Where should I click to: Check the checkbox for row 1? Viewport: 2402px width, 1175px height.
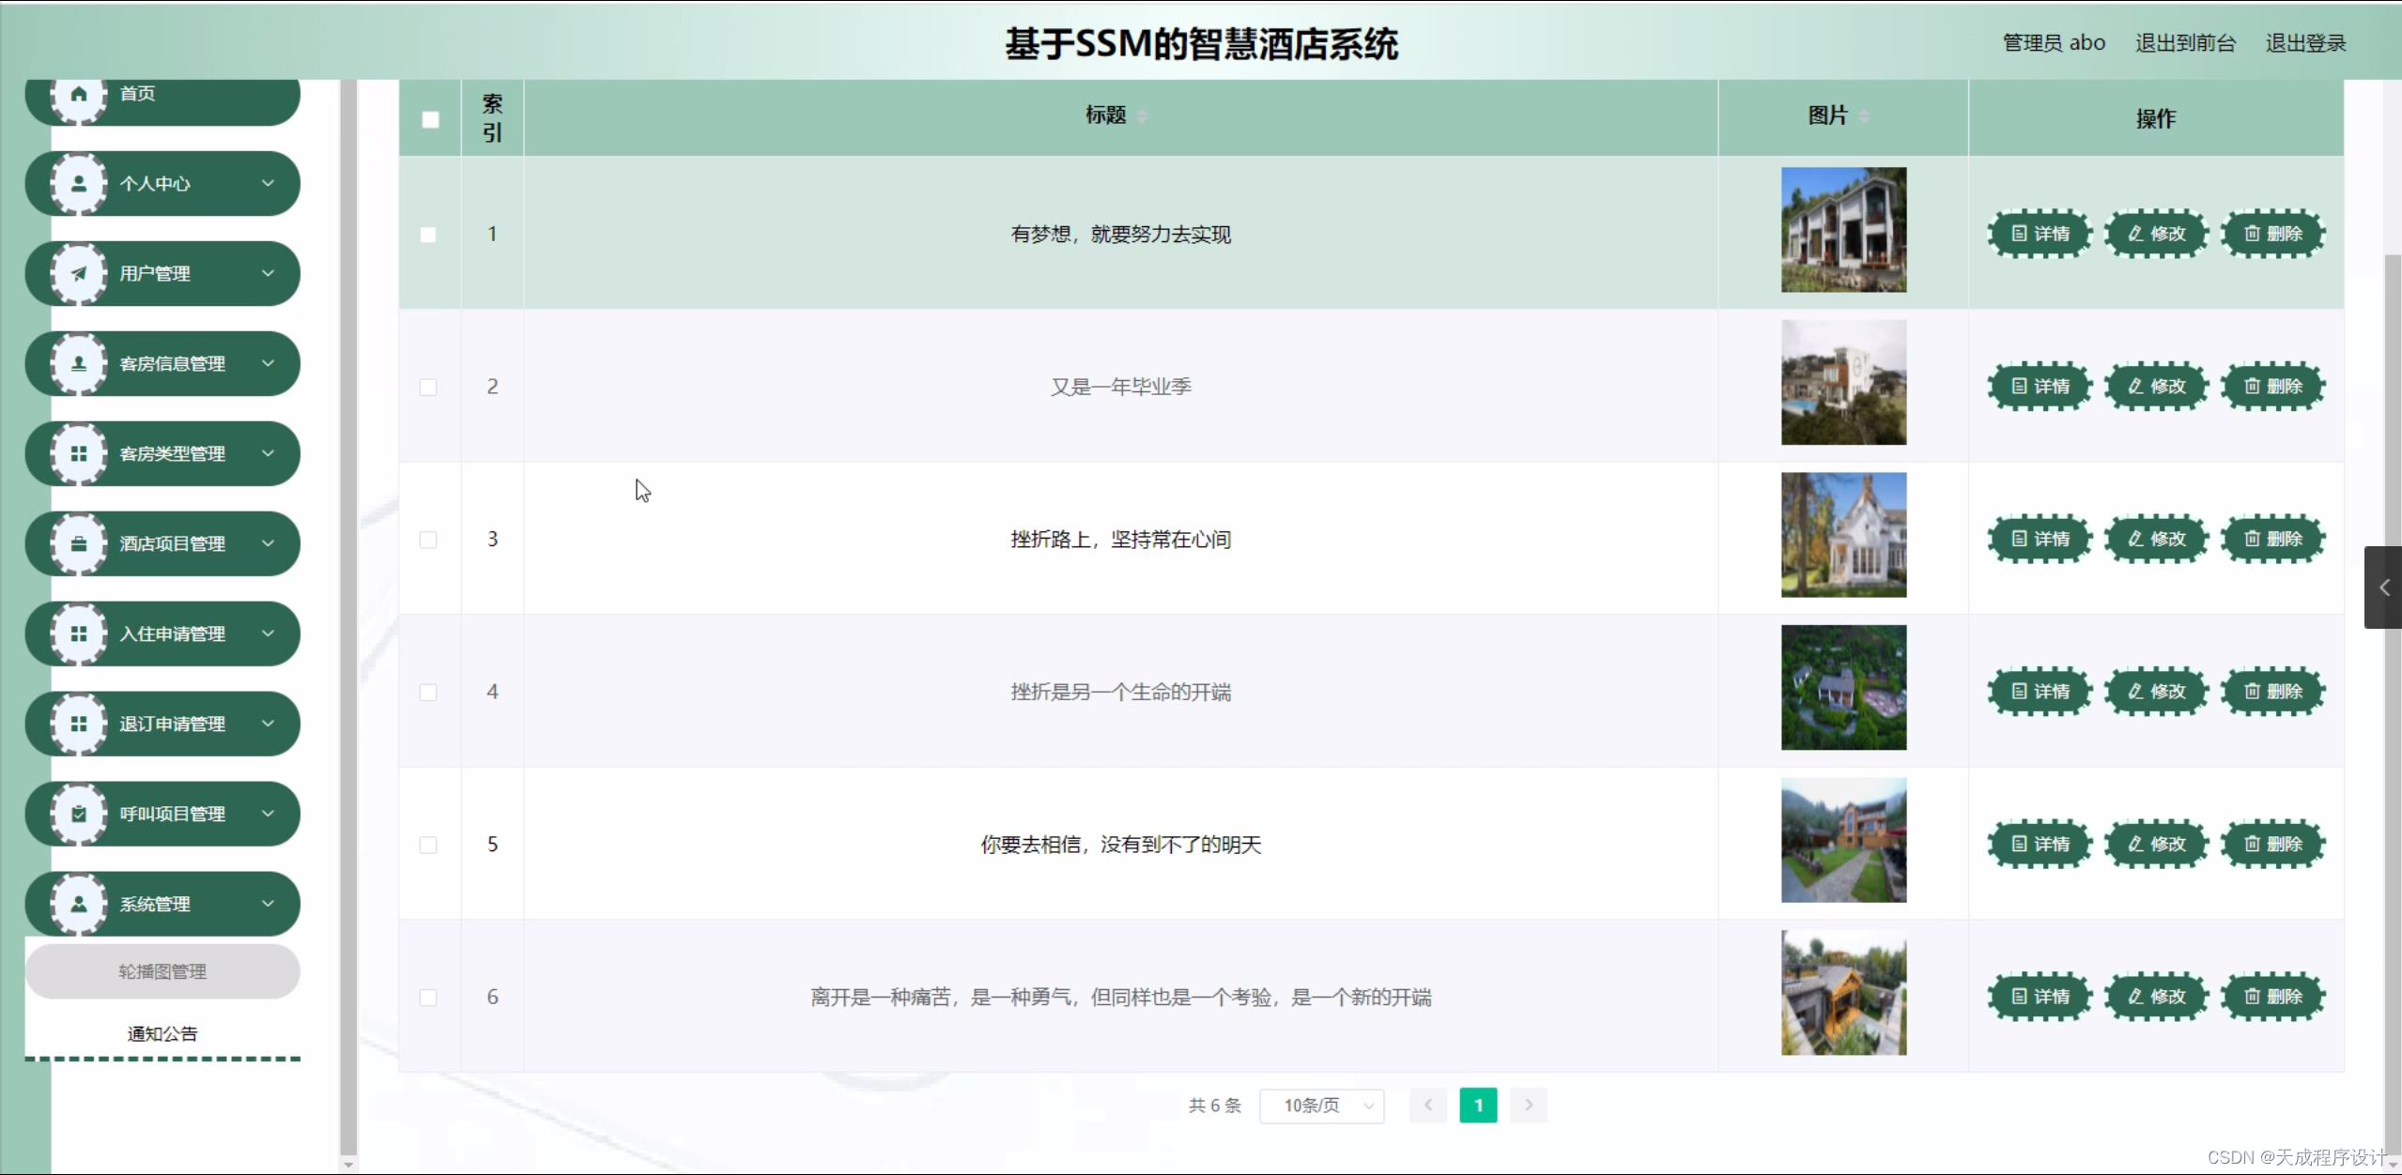(x=429, y=235)
